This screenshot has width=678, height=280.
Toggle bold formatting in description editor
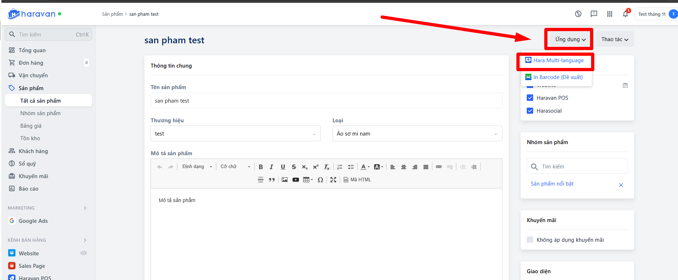(261, 167)
